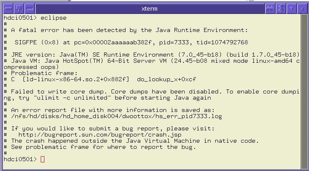Open the window menu button at title bar's left

pyautogui.click(x=8, y=8)
